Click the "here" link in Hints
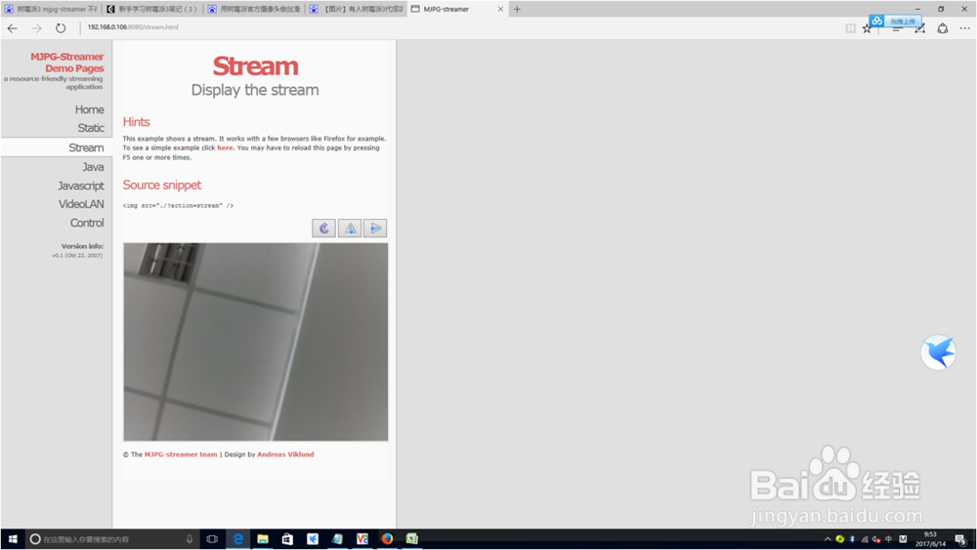Viewport: 977px width, 550px height. click(x=225, y=148)
